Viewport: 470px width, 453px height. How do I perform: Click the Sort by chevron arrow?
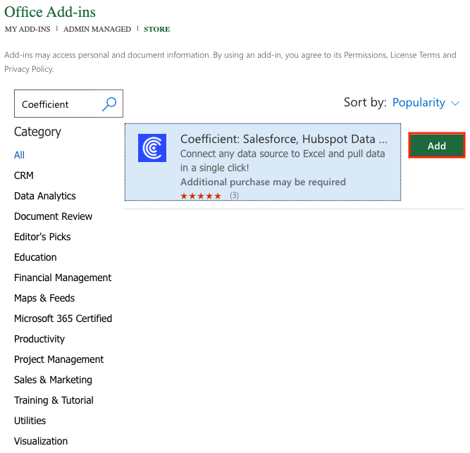click(x=455, y=104)
